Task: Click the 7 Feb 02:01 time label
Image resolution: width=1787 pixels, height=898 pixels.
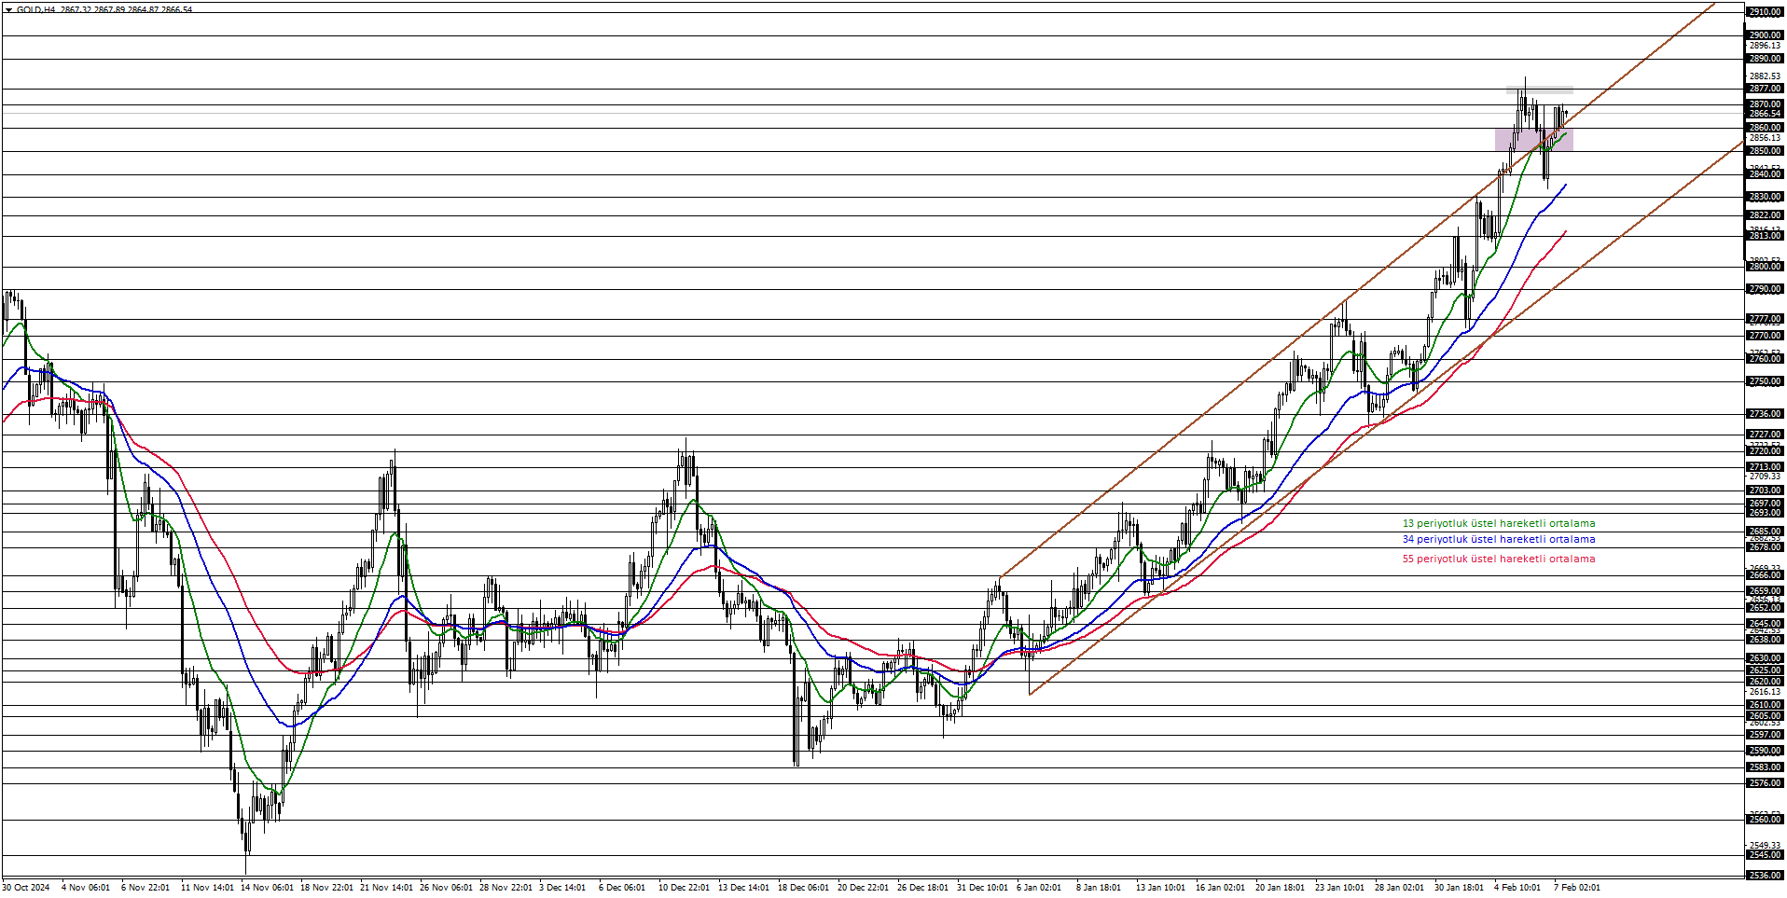Action: 1576,888
